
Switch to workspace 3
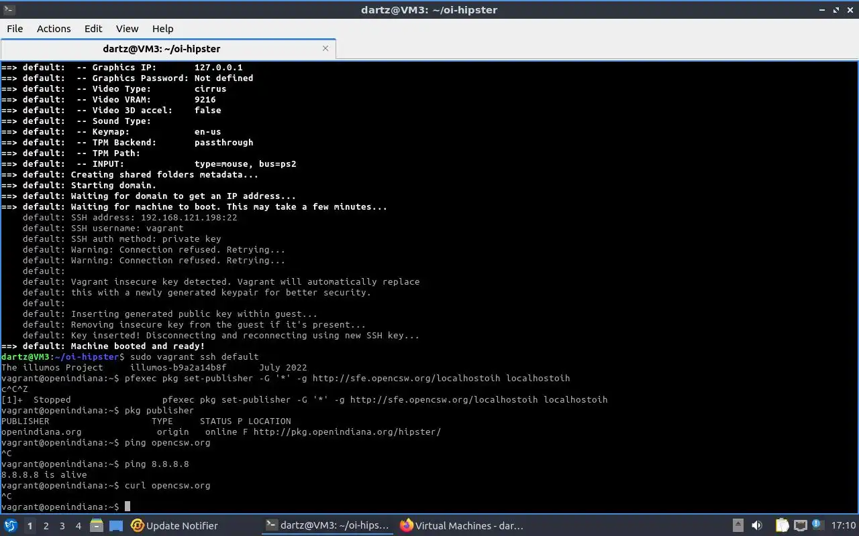coord(62,526)
